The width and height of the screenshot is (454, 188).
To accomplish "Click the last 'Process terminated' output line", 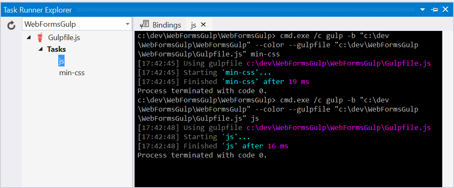I will [202, 155].
